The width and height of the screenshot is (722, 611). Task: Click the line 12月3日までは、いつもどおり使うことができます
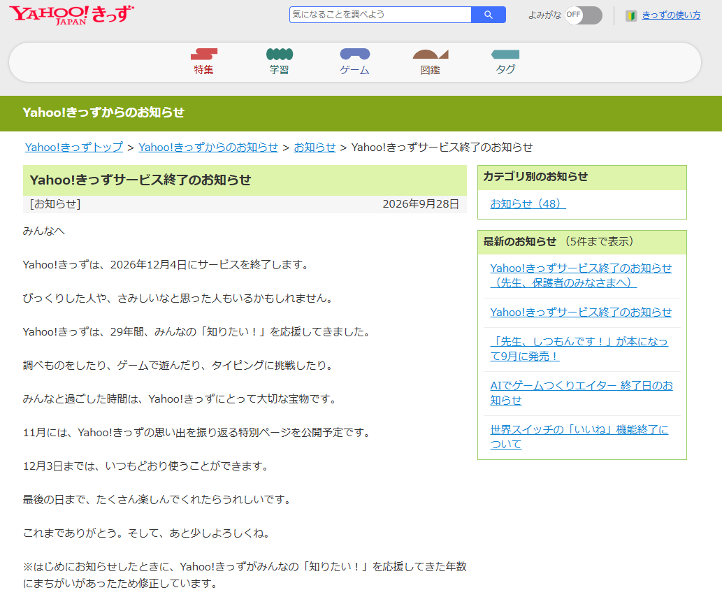pyautogui.click(x=146, y=466)
